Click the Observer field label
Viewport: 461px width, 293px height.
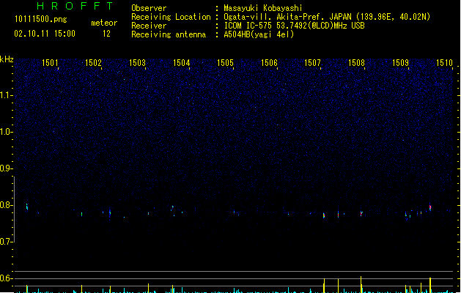149,8
